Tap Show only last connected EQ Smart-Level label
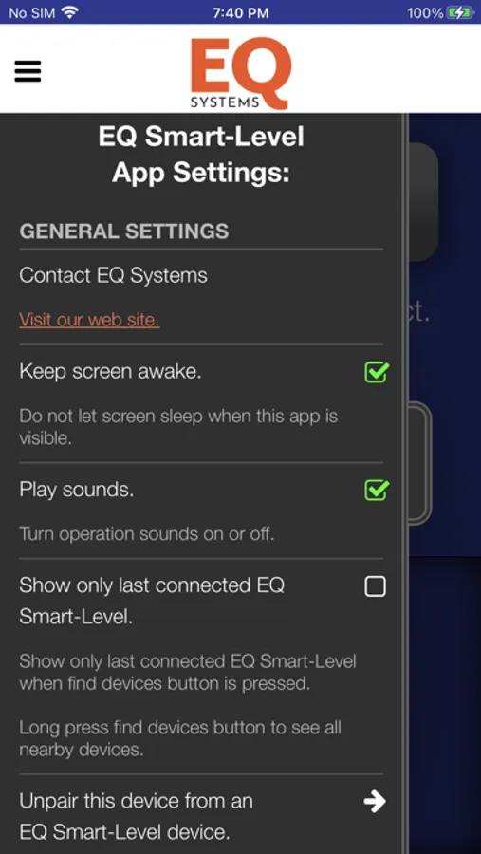 pyautogui.click(x=152, y=602)
